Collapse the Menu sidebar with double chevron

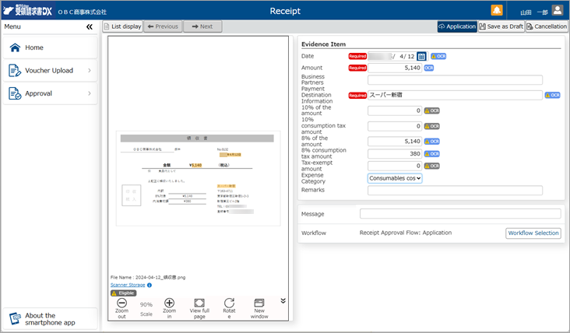click(90, 26)
